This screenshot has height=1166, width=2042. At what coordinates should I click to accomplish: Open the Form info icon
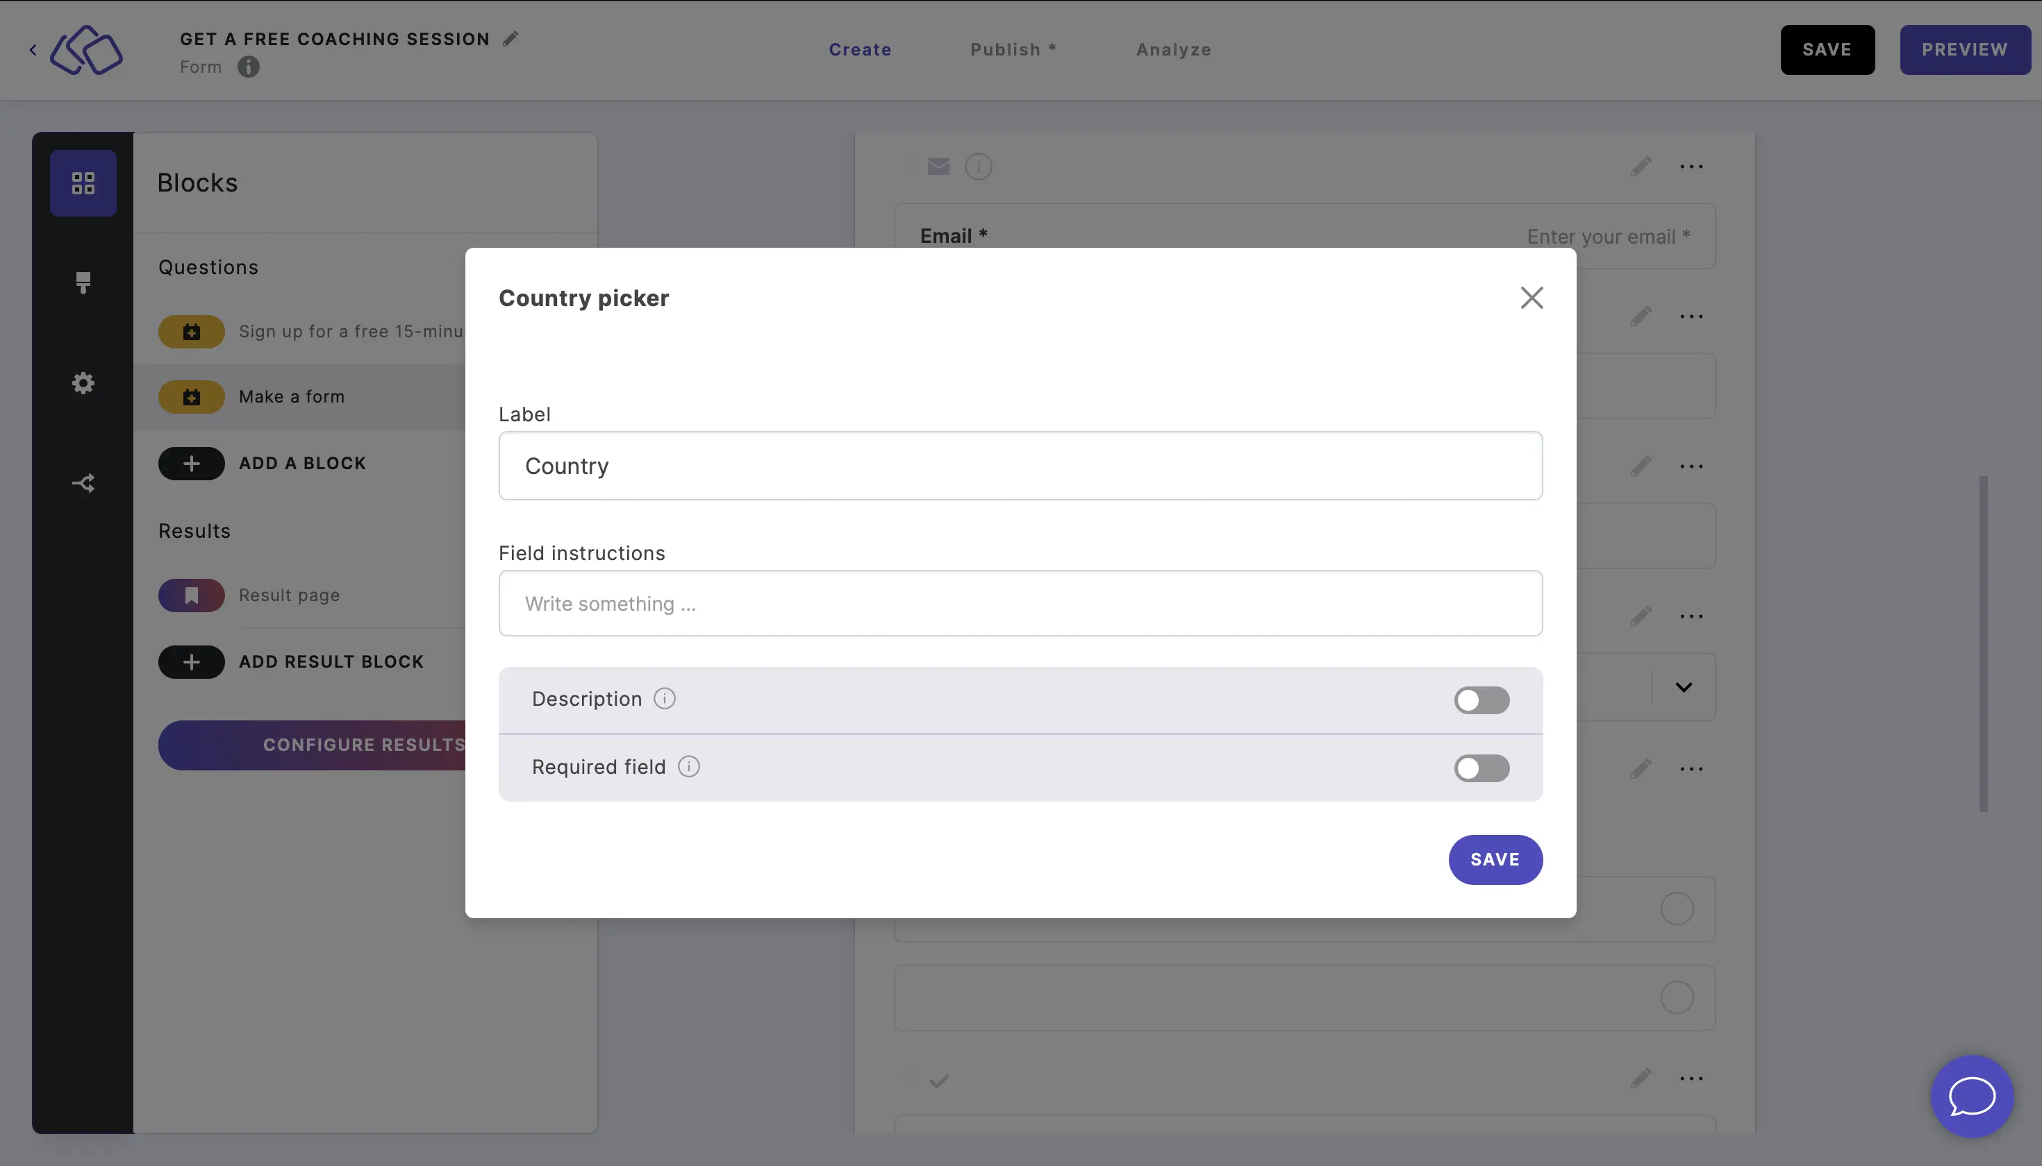coord(249,67)
